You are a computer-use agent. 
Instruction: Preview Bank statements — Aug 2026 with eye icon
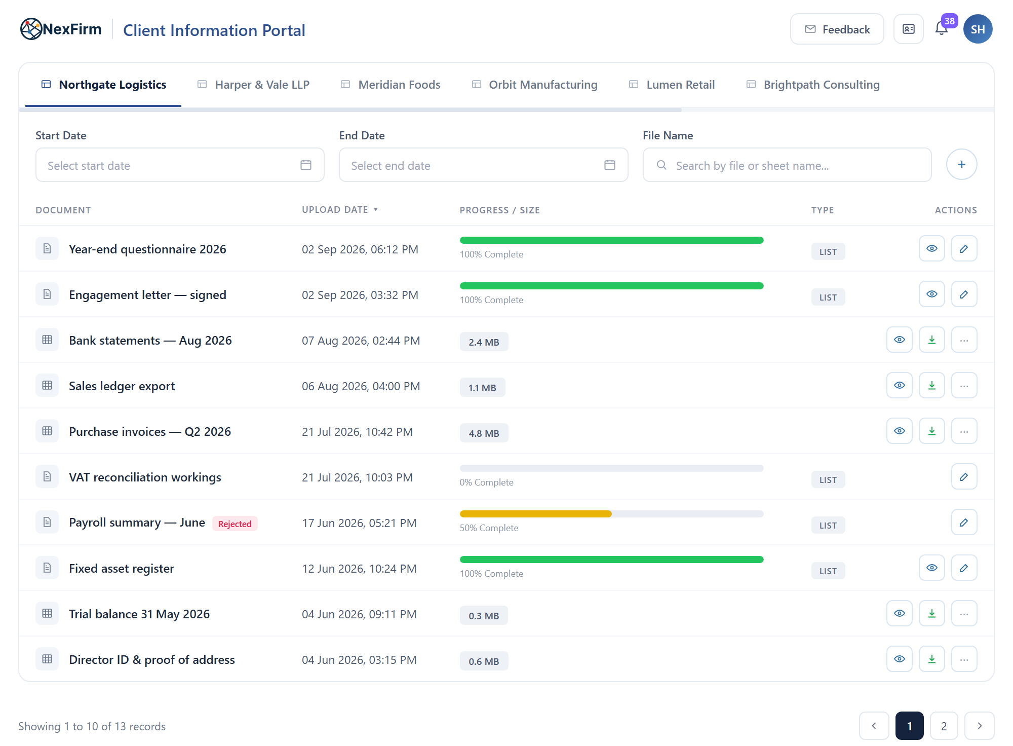pyautogui.click(x=900, y=340)
